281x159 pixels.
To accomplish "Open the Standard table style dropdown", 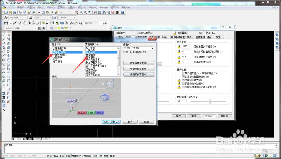I will (x=67, y=18).
